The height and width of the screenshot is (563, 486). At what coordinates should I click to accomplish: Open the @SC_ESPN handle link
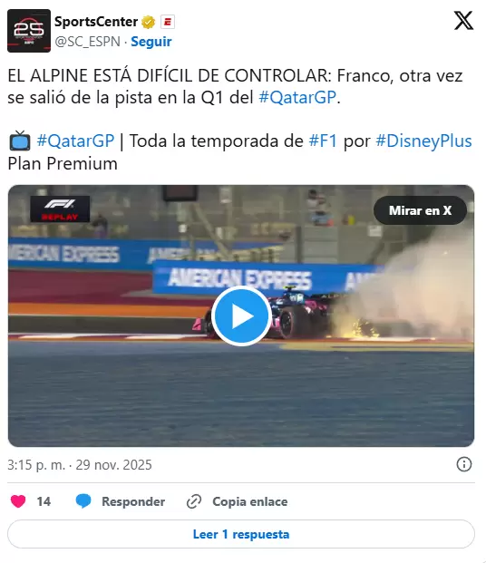(87, 42)
